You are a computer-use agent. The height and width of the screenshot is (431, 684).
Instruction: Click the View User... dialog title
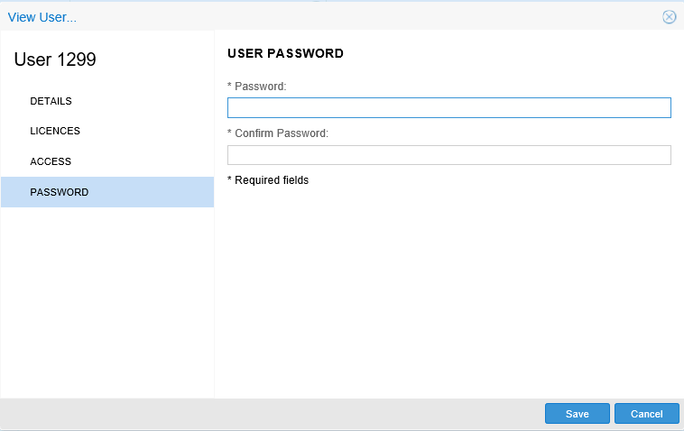point(42,17)
